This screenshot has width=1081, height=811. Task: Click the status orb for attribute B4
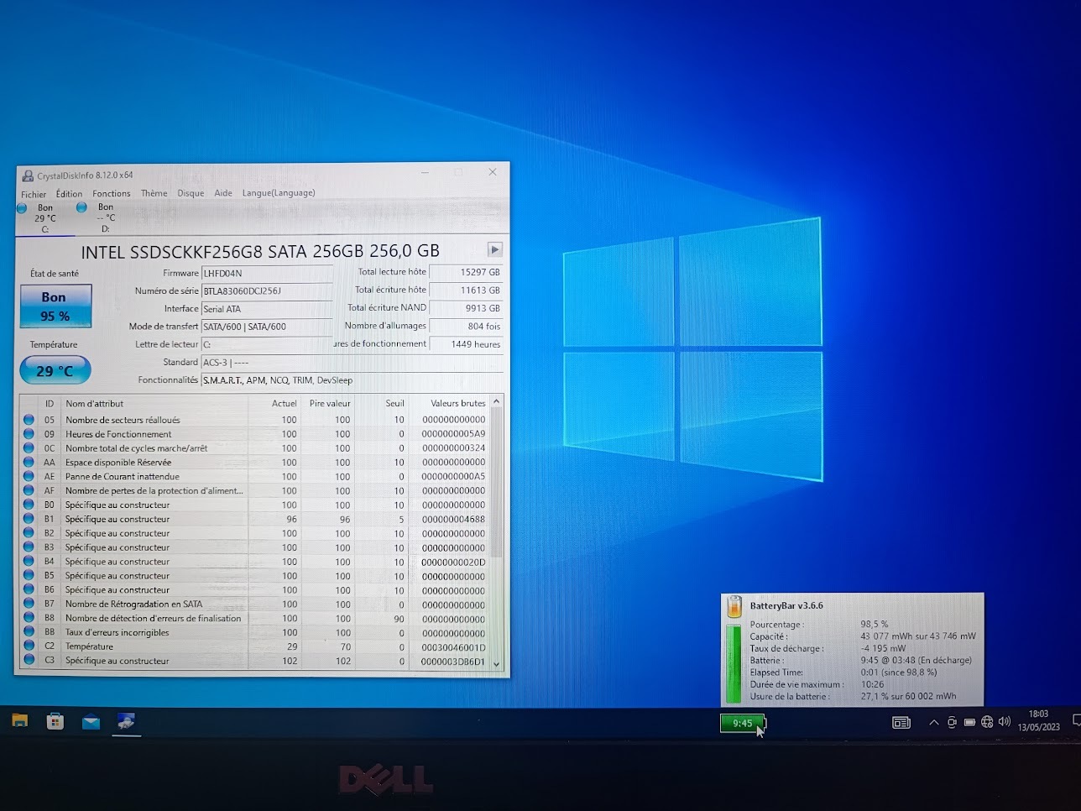pyautogui.click(x=29, y=562)
